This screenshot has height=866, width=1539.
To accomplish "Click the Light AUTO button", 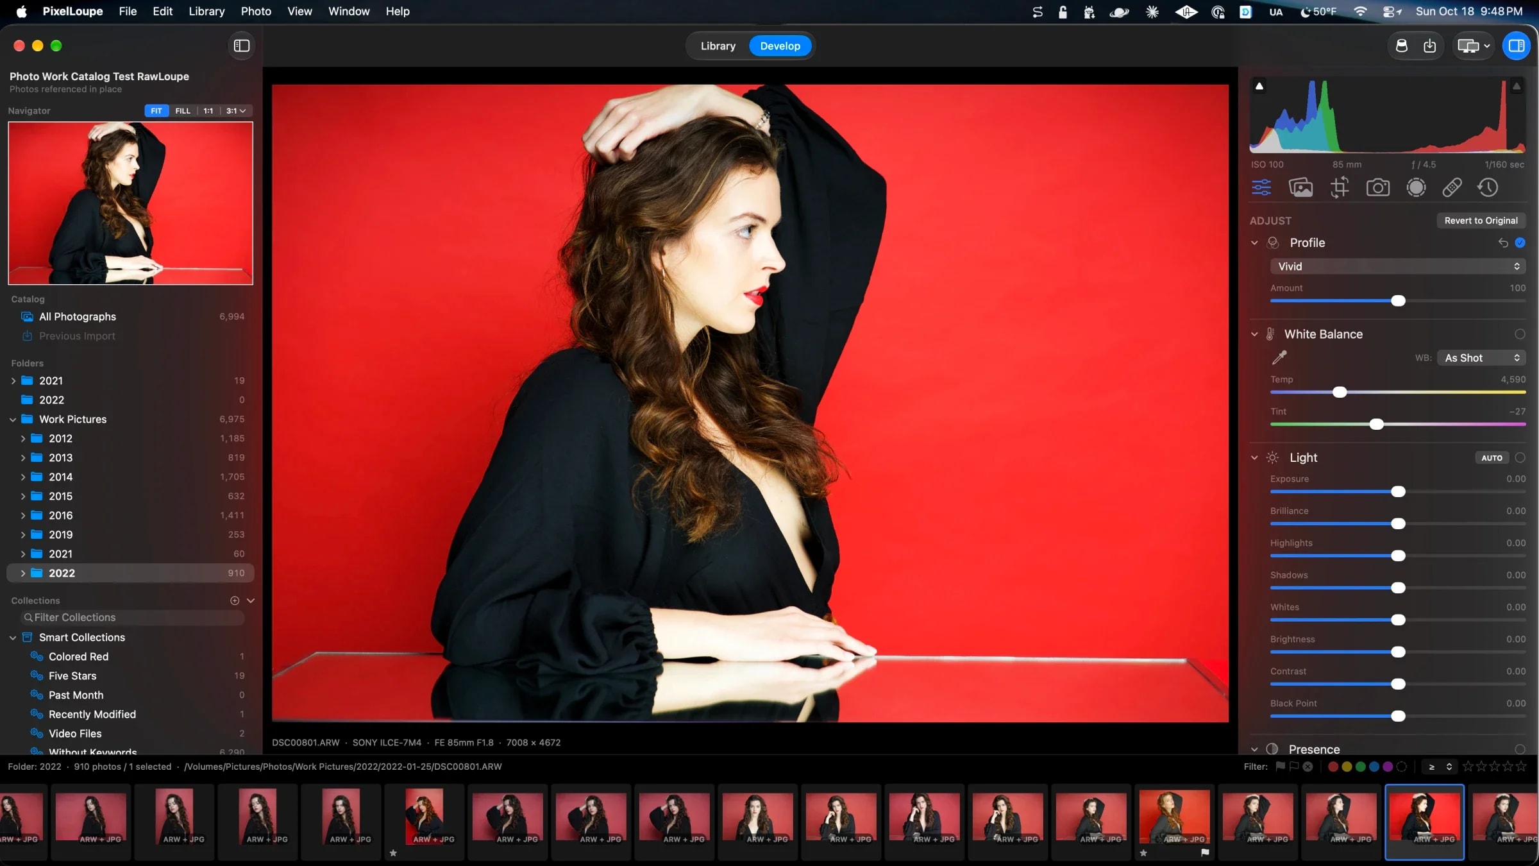I will [1492, 458].
